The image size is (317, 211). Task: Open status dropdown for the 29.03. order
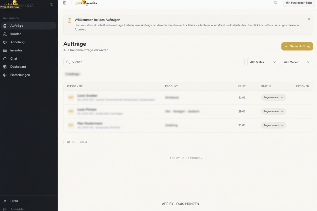(x=273, y=111)
